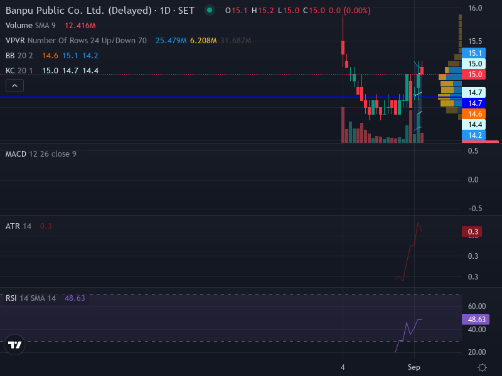Click the blue 14.7 horizontal line label
Image resolution: width=502 pixels, height=376 pixels.
click(474, 103)
